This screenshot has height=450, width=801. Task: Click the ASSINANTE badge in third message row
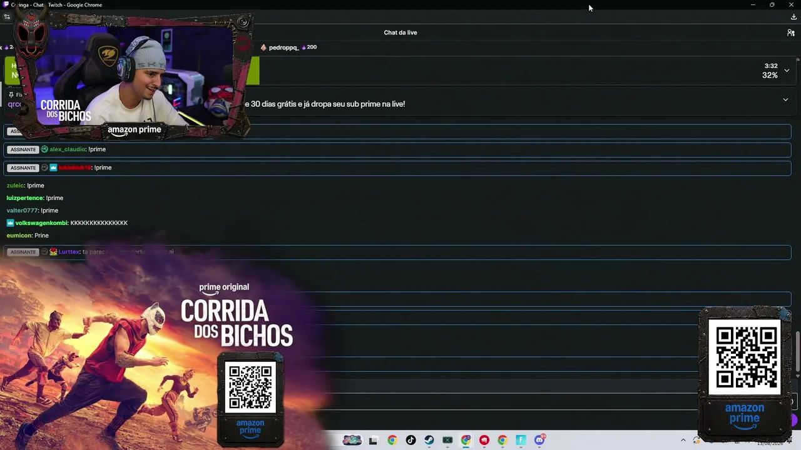click(x=23, y=167)
